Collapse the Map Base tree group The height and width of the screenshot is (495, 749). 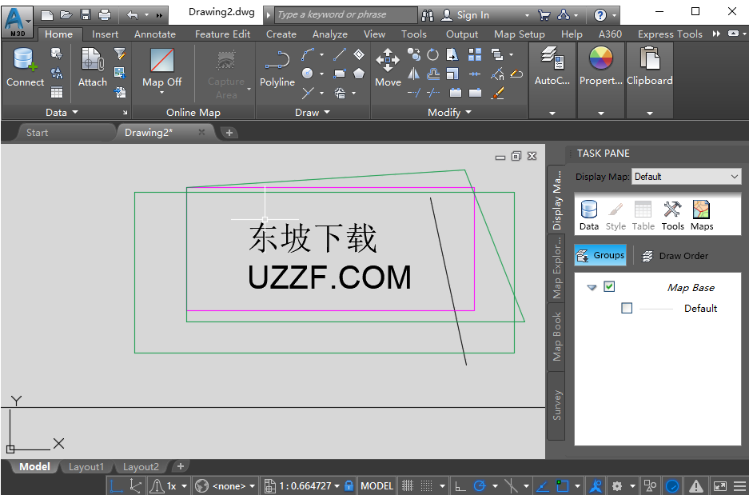point(592,288)
